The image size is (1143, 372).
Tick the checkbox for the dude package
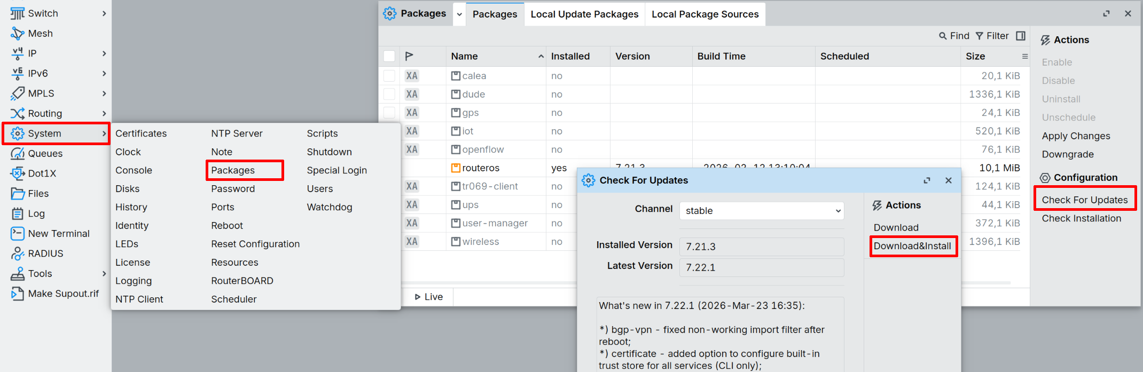tap(389, 94)
